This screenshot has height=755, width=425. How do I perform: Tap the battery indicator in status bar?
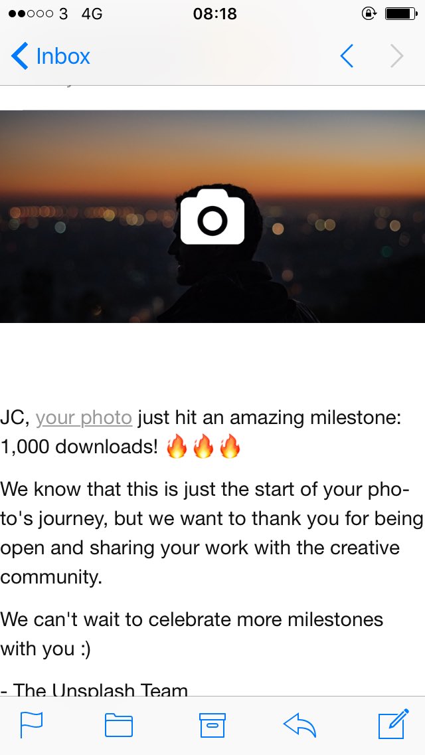tap(401, 14)
